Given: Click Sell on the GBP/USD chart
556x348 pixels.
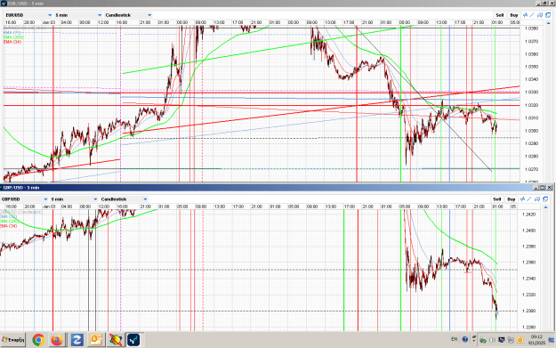Looking at the screenshot, I should coord(496,199).
